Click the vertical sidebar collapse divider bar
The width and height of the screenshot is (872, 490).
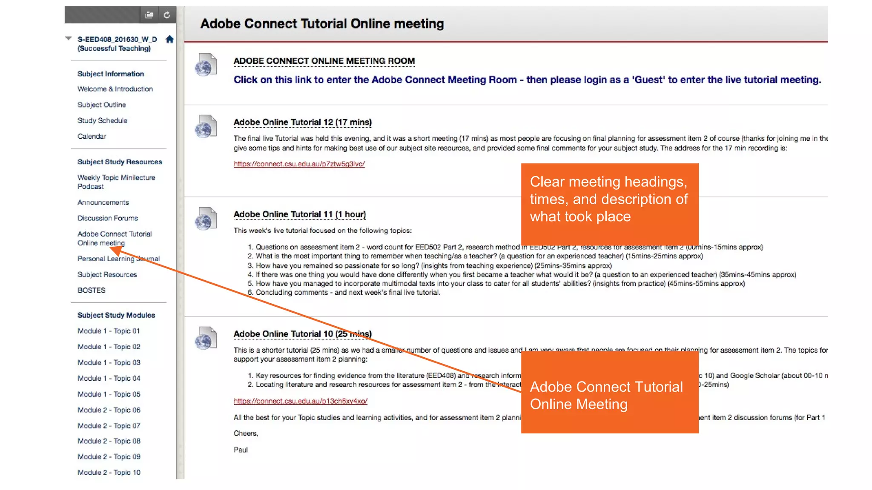[x=180, y=242]
